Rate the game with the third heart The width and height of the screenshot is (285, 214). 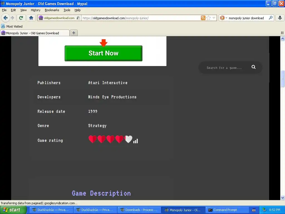tap(110, 139)
